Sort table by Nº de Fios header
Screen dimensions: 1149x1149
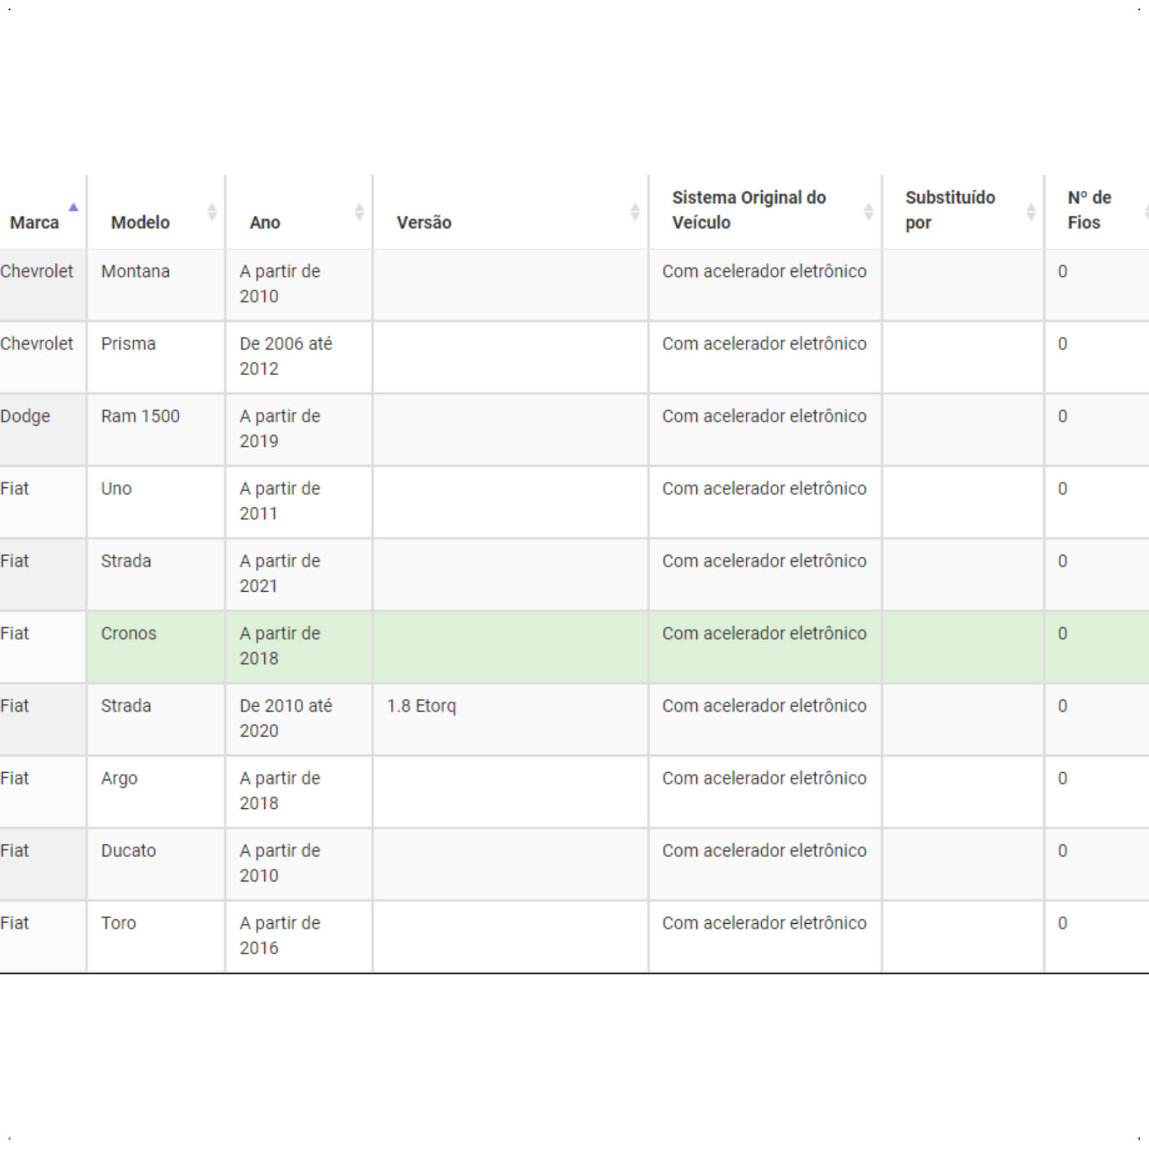pyautogui.click(x=1097, y=212)
